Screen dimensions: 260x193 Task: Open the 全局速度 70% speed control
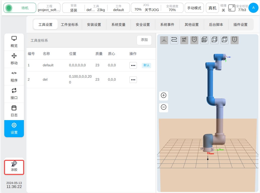(x=172, y=8)
